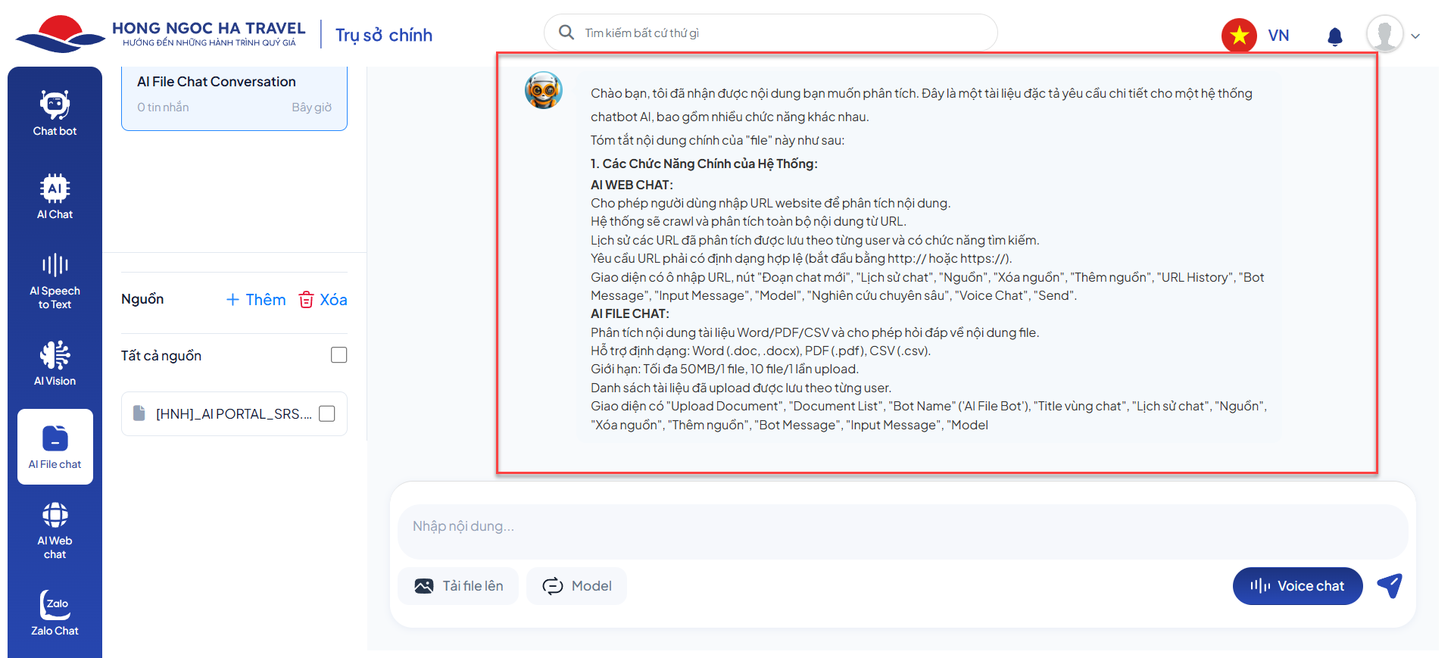Click 'Xóa' to delete sources
The height and width of the screenshot is (658, 1454).
point(323,300)
